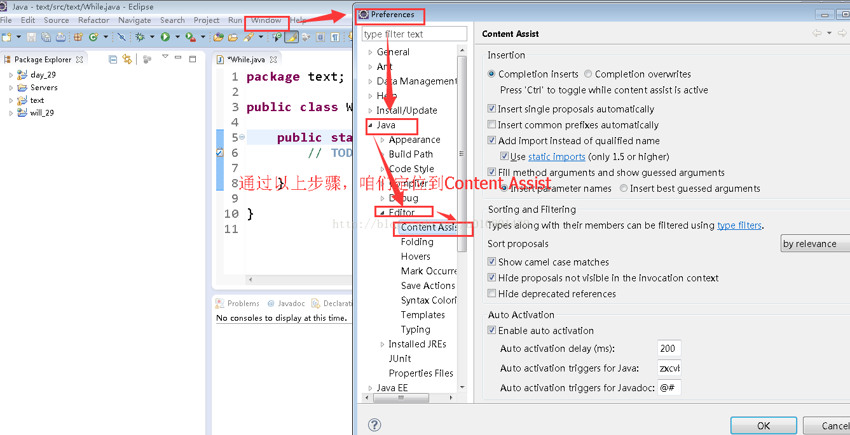Switch to the Problems tab
Viewport: 850px width, 435px height.
pyautogui.click(x=237, y=304)
